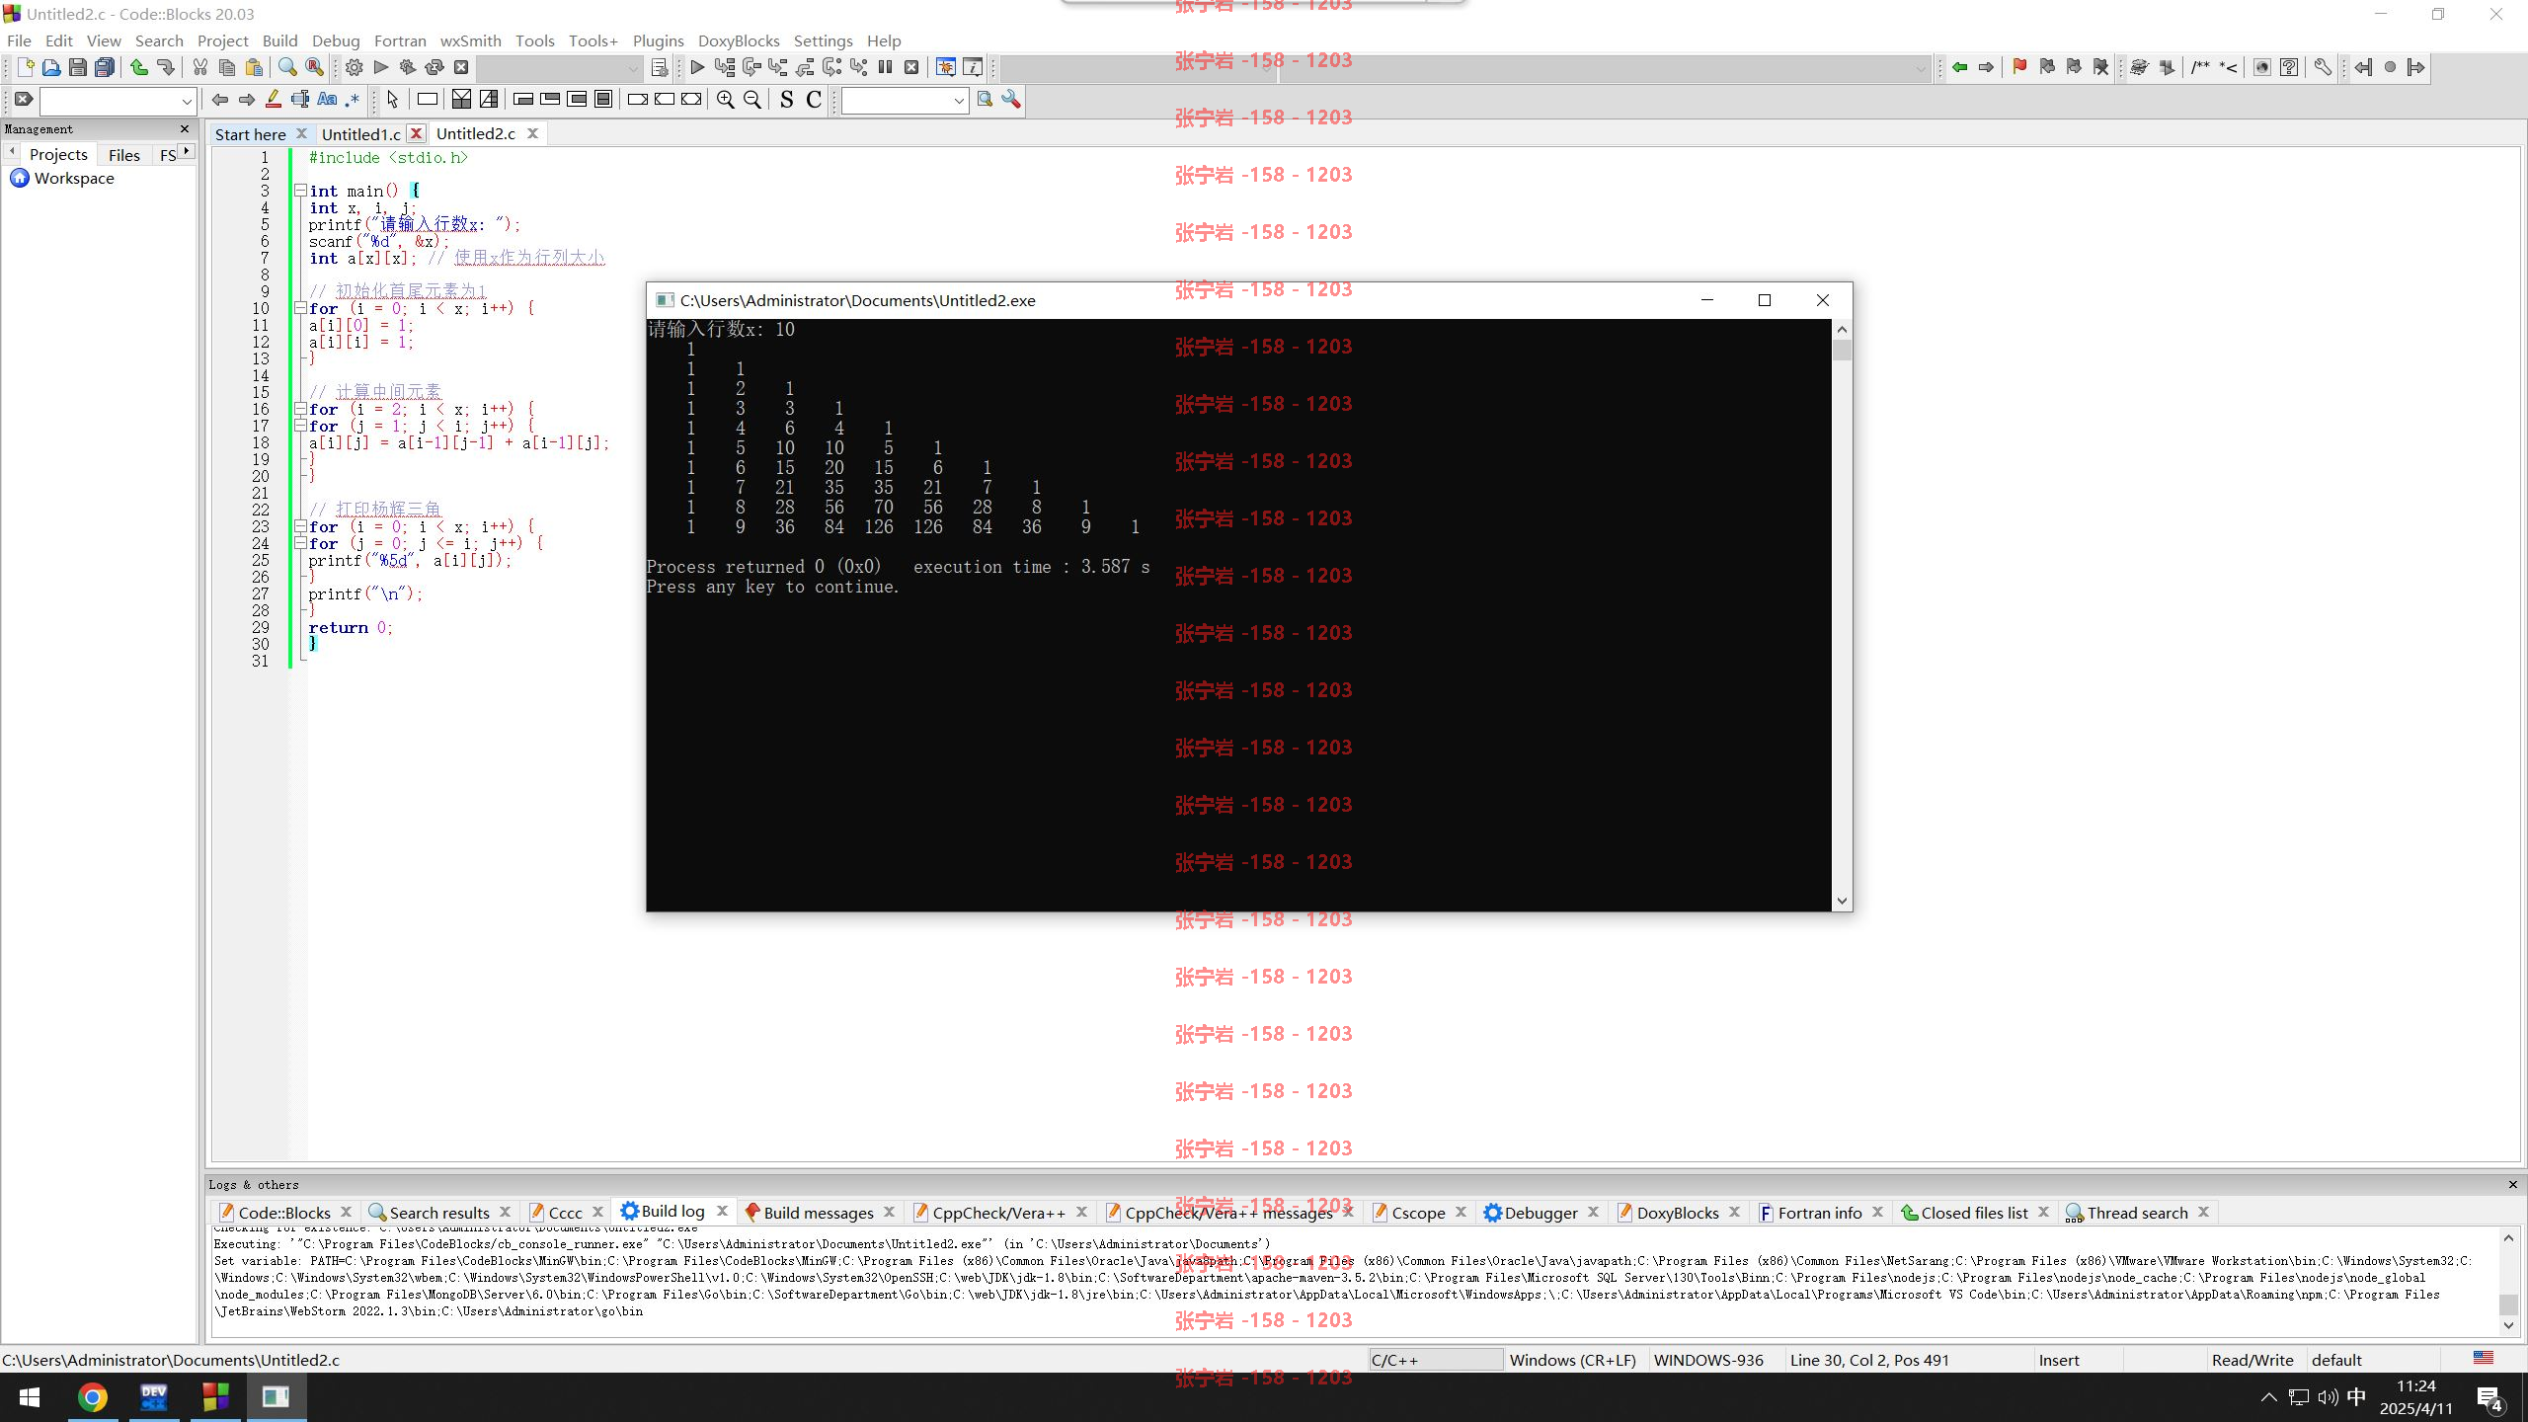Open the code completion symbols dropdown

click(1920, 68)
